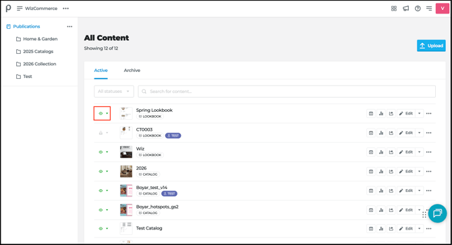Share the CT0003 publication

pos(391,133)
